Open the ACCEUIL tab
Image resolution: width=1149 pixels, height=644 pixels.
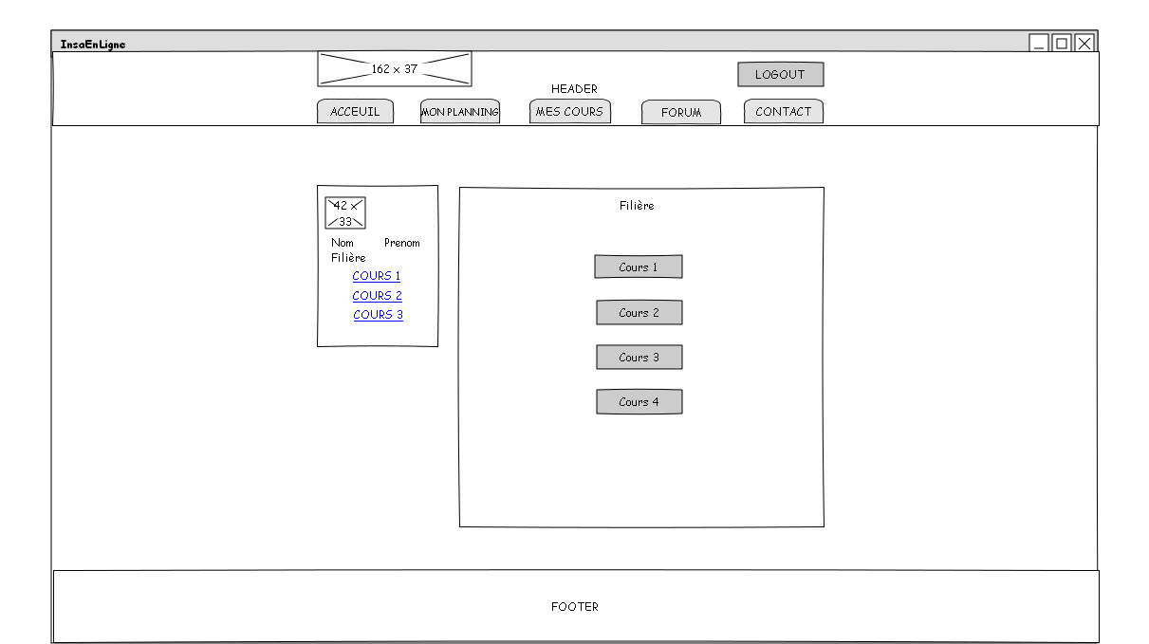[355, 111]
